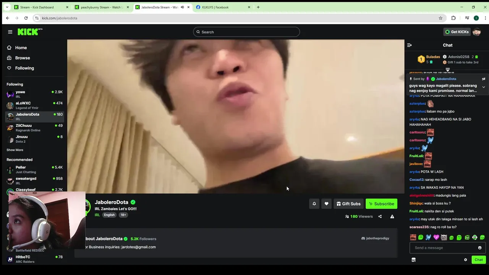The height and width of the screenshot is (275, 489).
Task: Reload the current page
Action: [26, 18]
